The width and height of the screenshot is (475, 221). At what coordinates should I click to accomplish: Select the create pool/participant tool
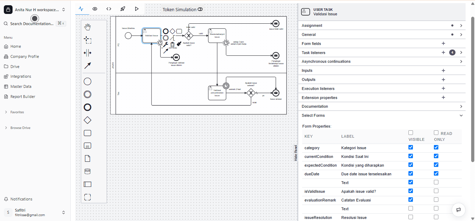click(87, 184)
